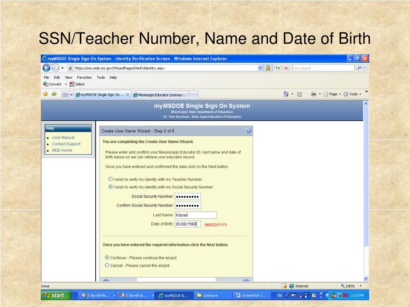Expand the address bar history dropdown
This screenshot has width=410, height=307.
pos(260,68)
